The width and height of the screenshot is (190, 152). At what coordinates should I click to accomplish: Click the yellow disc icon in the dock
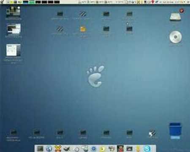(103, 149)
